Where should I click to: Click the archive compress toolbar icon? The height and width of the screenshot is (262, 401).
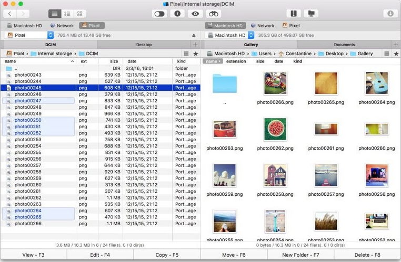coord(294,14)
